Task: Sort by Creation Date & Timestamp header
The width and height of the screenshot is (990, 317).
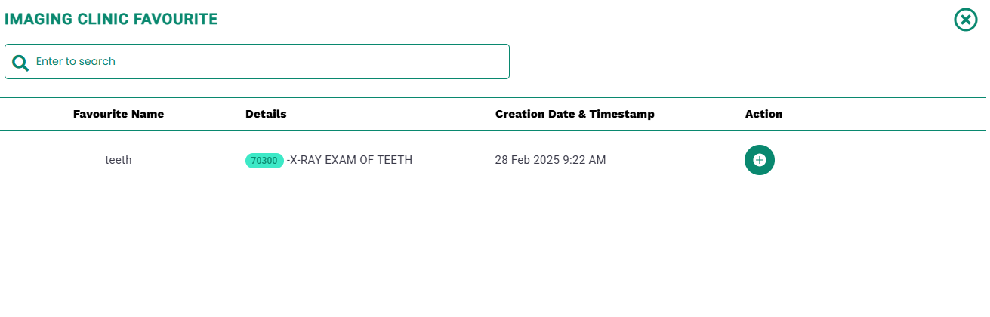Action: click(575, 114)
